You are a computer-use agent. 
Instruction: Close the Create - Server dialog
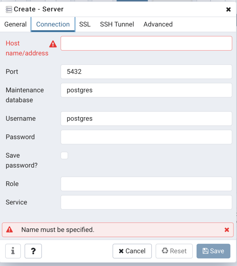coord(228,10)
